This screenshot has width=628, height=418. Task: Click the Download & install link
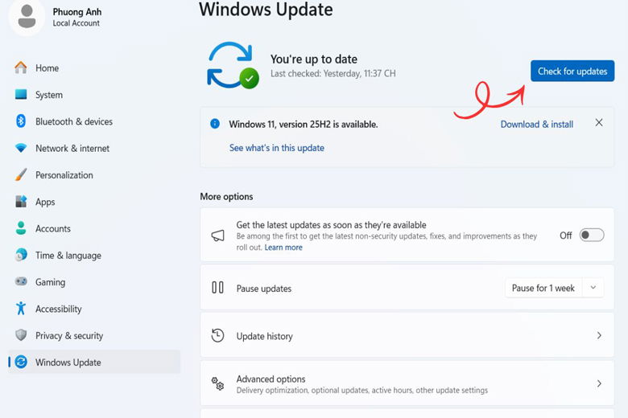point(536,125)
